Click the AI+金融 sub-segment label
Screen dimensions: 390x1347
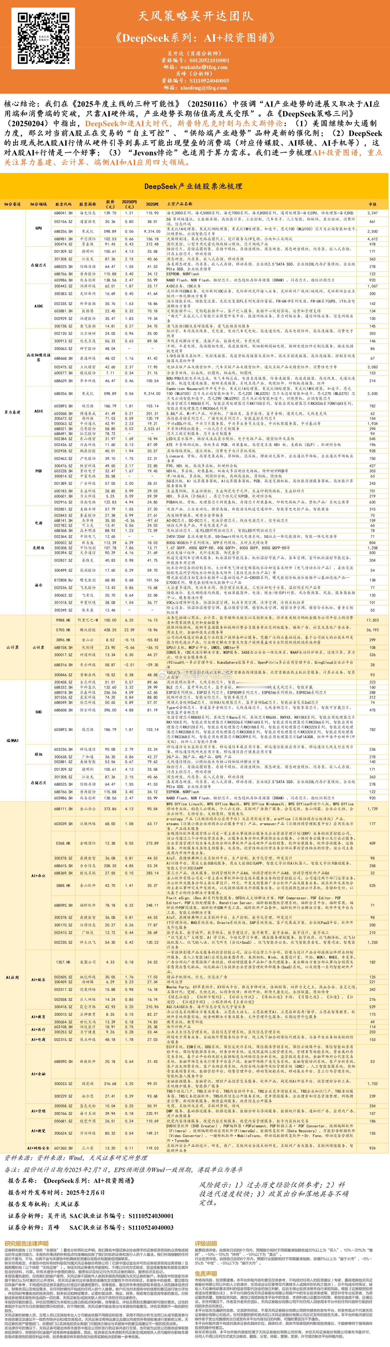[39, 1075]
